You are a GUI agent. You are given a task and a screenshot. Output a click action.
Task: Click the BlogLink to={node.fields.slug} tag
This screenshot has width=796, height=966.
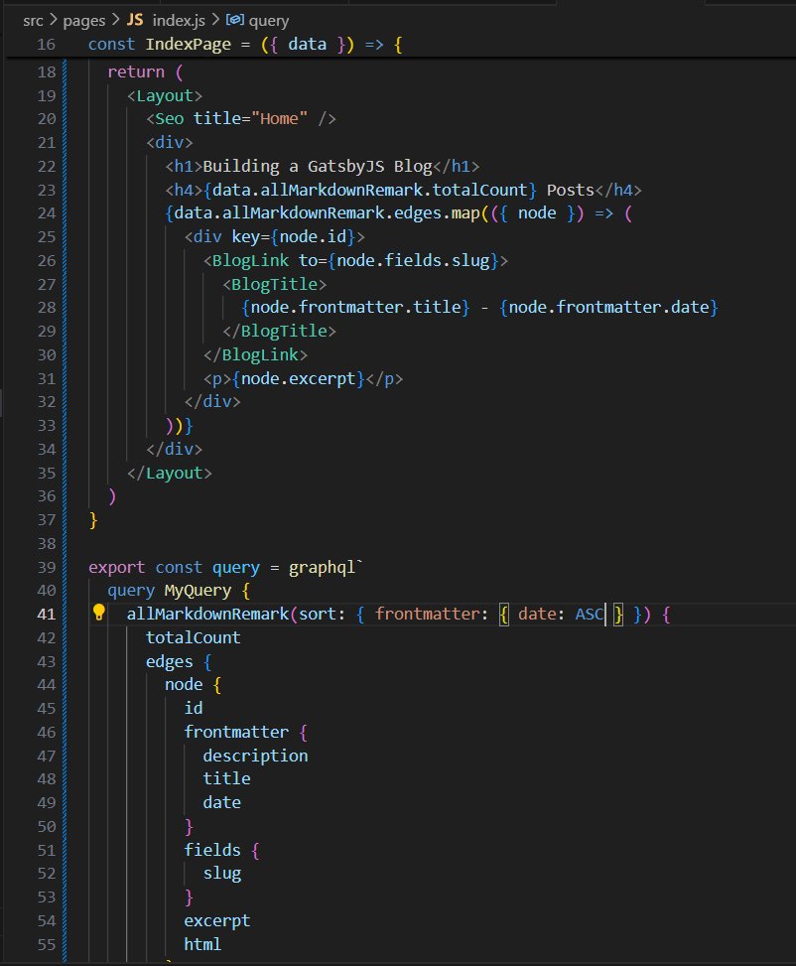[355, 260]
